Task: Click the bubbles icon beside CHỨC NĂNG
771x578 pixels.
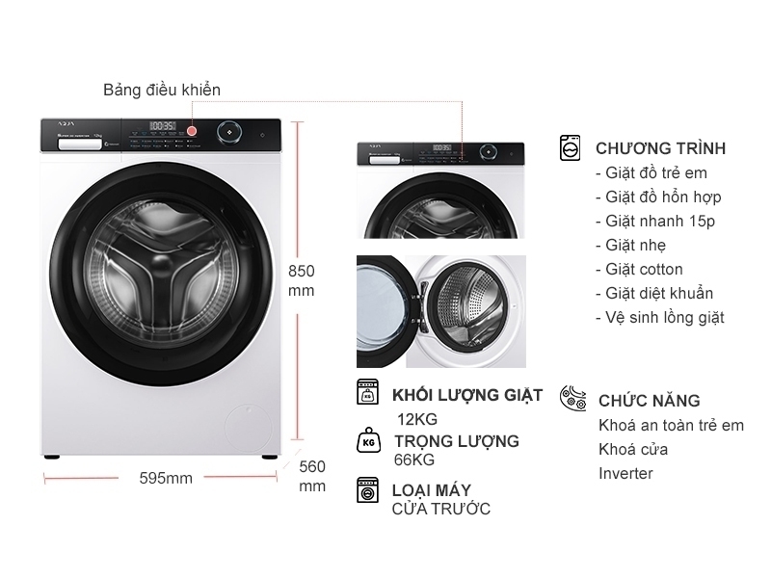Action: coord(572,398)
